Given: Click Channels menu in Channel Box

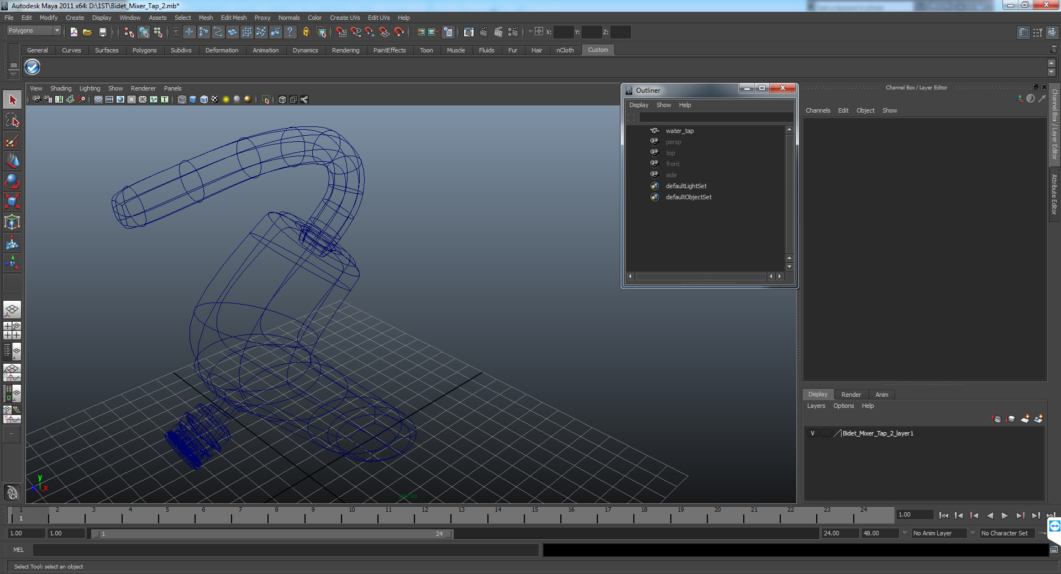Looking at the screenshot, I should 818,110.
